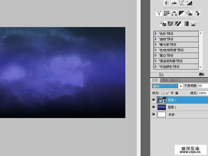The height and width of the screenshot is (156, 208).
Task: Toggle the lock-all padlock icon
Action: 177,93
